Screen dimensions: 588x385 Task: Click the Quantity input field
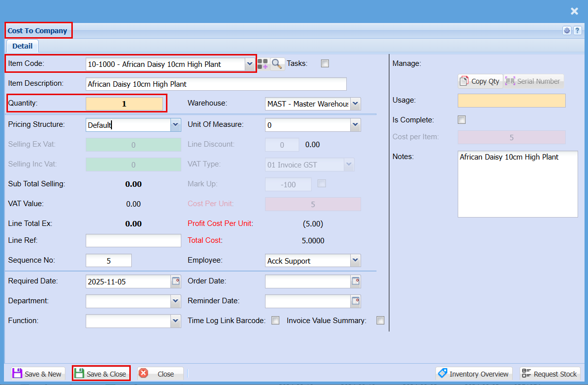click(x=124, y=104)
